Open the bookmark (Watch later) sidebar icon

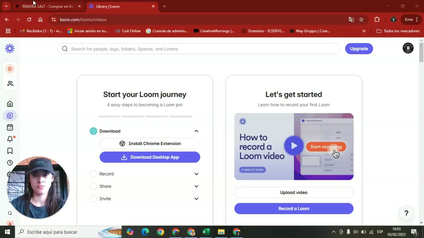coord(10,151)
